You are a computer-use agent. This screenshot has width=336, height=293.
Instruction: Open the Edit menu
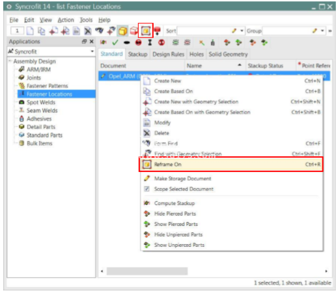pyautogui.click(x=29, y=20)
